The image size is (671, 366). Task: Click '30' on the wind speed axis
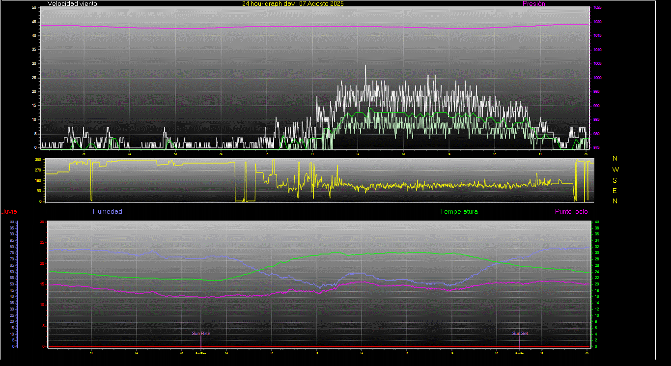(34, 64)
